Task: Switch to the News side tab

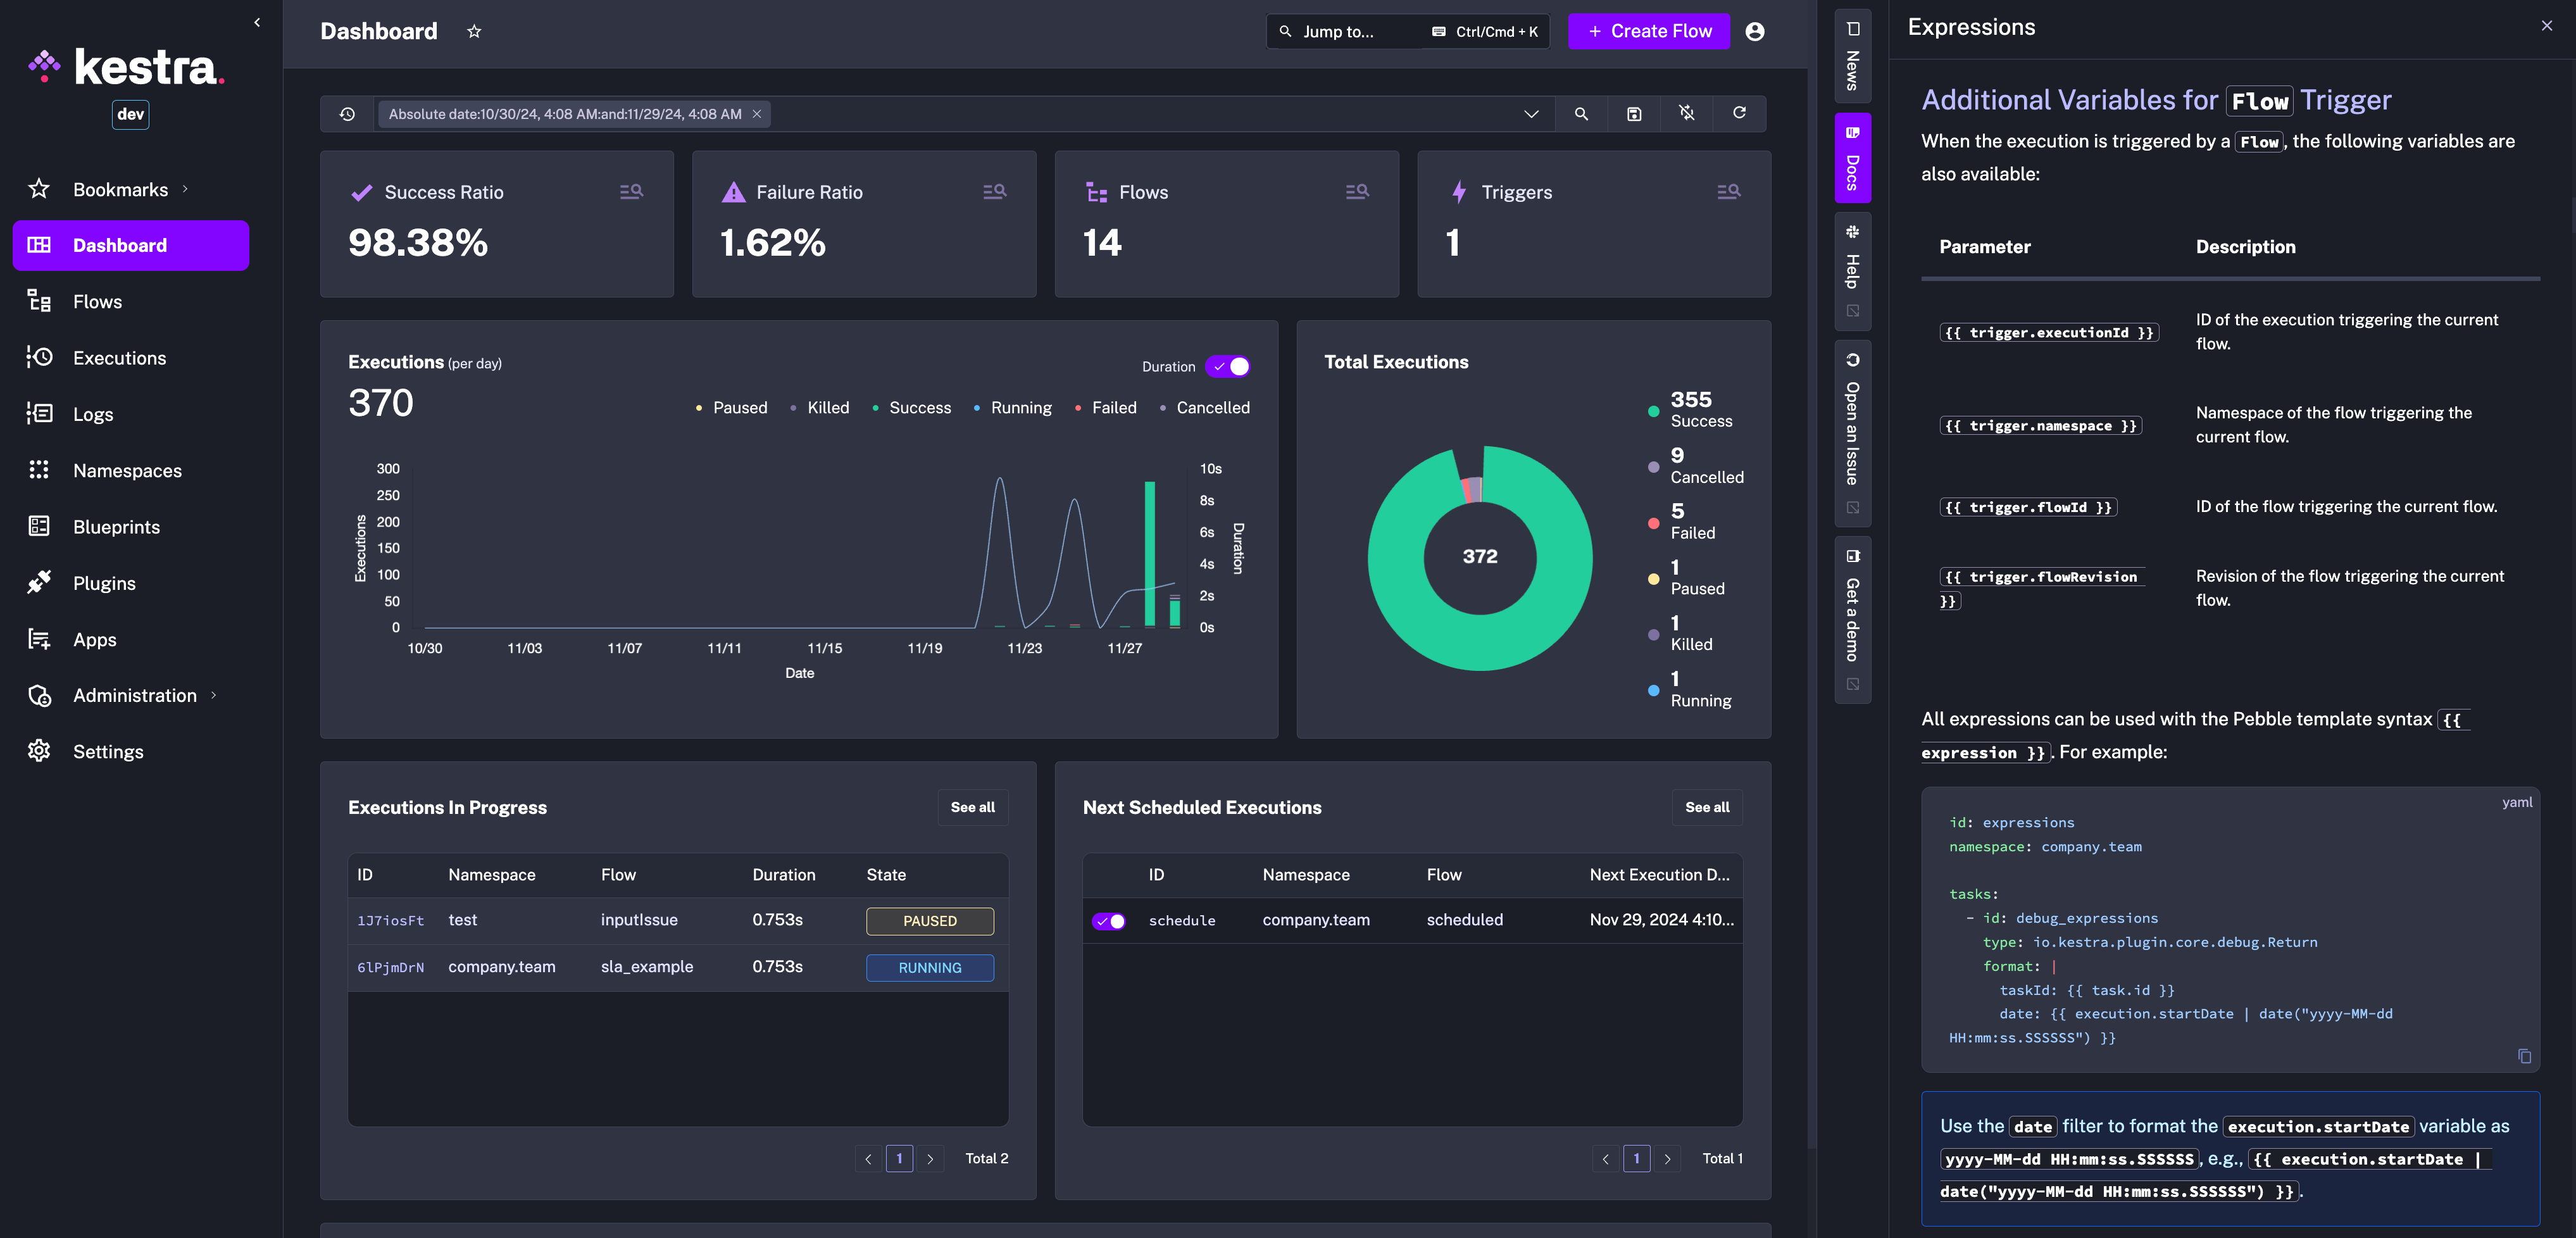Action: 1852,57
